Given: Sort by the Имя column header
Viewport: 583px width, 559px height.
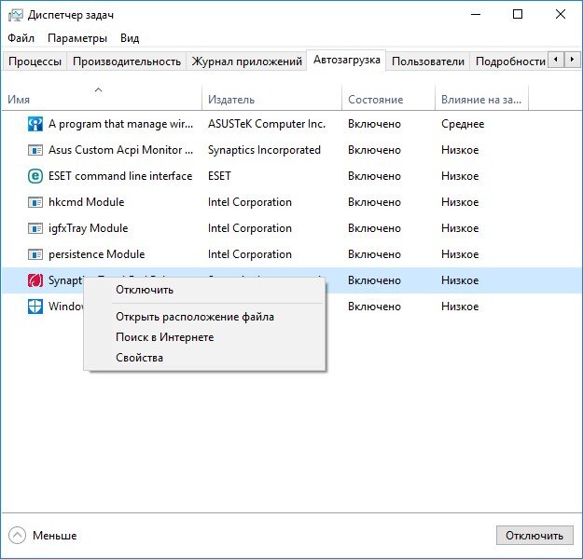Looking at the screenshot, I should pos(102,100).
